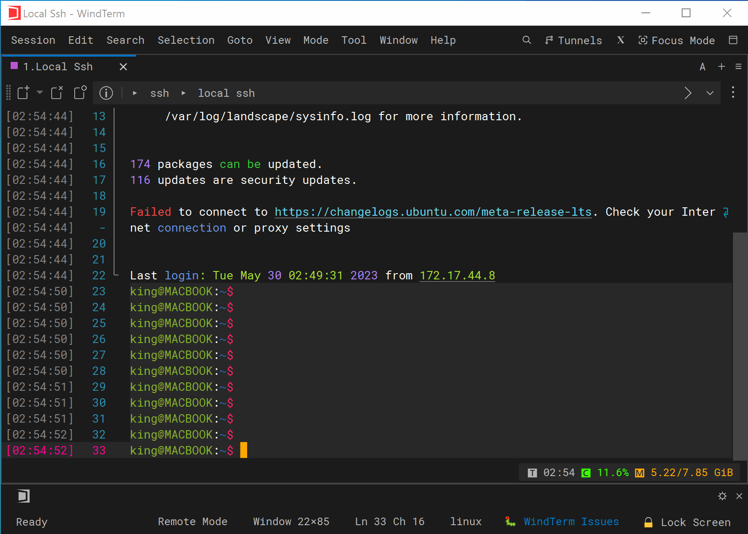The height and width of the screenshot is (534, 748).
Task: Add a new tab with plus icon
Action: pos(721,66)
